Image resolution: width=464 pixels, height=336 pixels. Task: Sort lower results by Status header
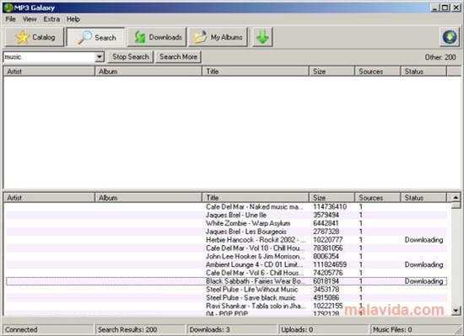tap(424, 198)
